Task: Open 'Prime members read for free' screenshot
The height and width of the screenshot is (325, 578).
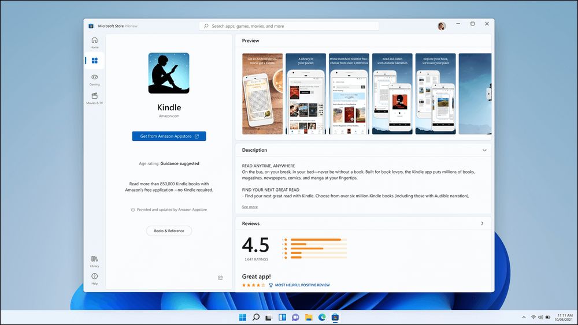Action: [349, 94]
